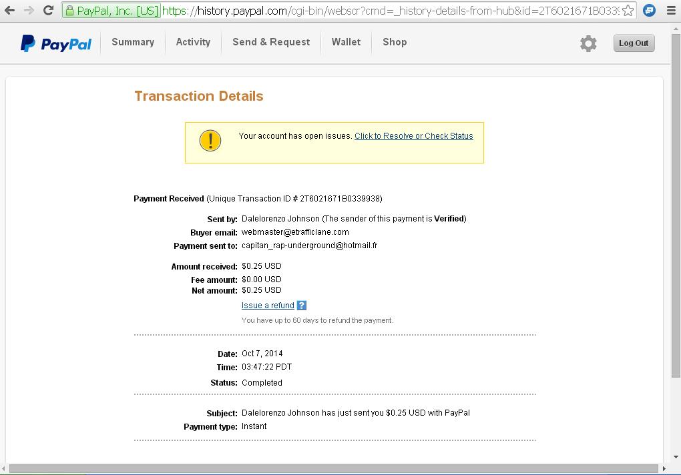681x475 pixels.
Task: Click the vertical scrollbar down arrow
Action: tap(676, 457)
